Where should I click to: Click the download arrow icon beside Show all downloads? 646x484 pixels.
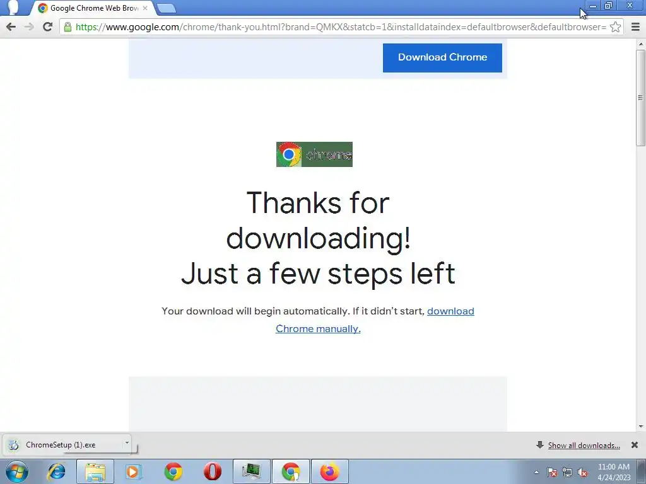(x=540, y=445)
